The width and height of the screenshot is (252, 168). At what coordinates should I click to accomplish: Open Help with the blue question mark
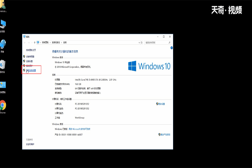point(171,48)
